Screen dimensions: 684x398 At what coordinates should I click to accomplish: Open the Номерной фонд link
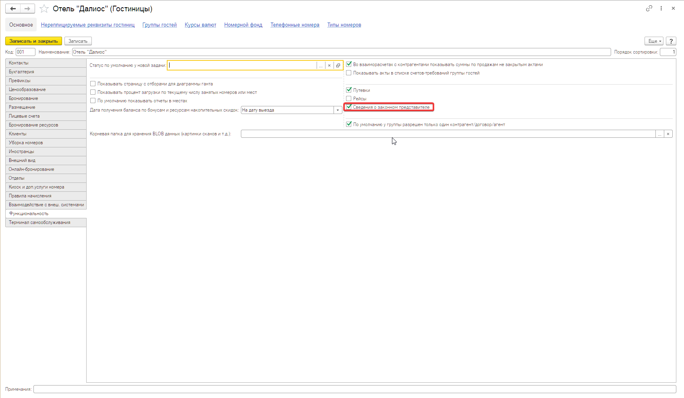[x=243, y=25]
